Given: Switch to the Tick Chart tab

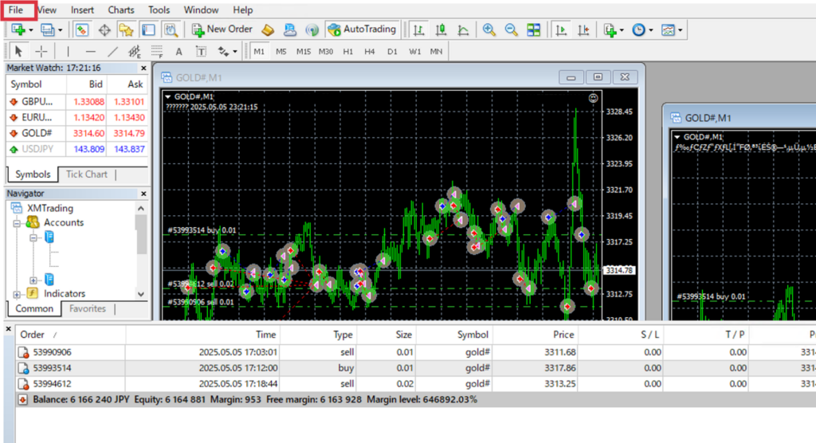Looking at the screenshot, I should [86, 174].
